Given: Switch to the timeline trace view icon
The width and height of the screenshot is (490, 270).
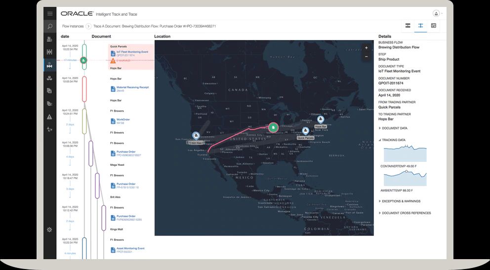Looking at the screenshot, I should 421,26.
